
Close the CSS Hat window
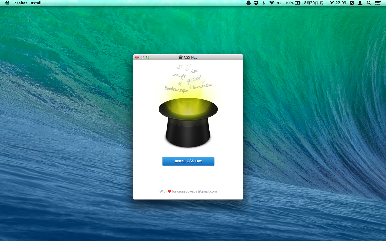point(137,57)
